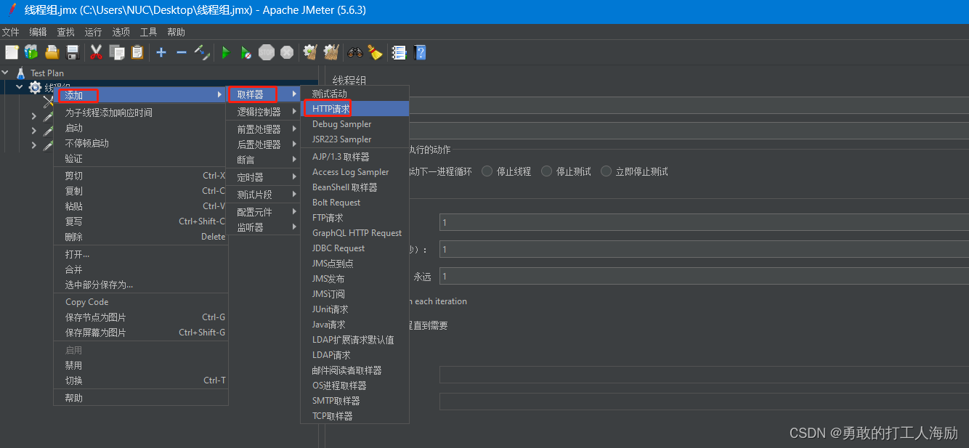Viewport: 969px width, 448px height.
Task: Open Search with binoculars icon
Action: point(354,52)
